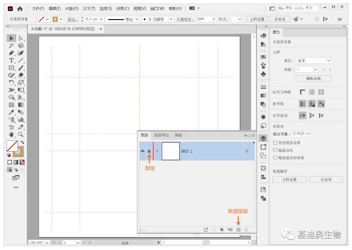The height and width of the screenshot is (250, 352).
Task: Toggle show rulers icon in 标尺与网格
Action: coord(302,92)
